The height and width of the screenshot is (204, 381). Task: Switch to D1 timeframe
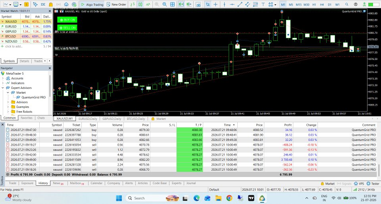click(330, 5)
